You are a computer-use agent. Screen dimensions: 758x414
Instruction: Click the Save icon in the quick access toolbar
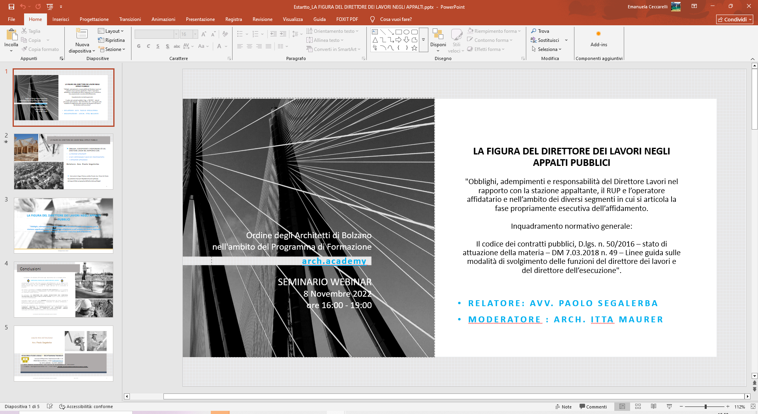[x=11, y=7]
